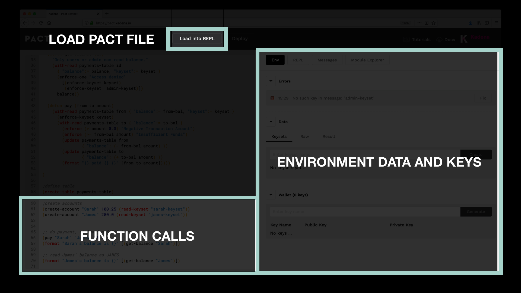Click the browser forward arrow
Viewport: 521px width, 293px height.
[x=33, y=23]
